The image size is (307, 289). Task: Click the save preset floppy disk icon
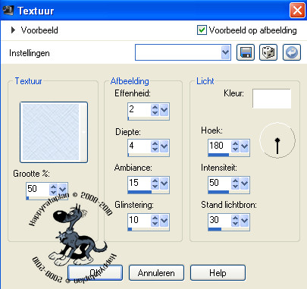[x=246, y=52]
